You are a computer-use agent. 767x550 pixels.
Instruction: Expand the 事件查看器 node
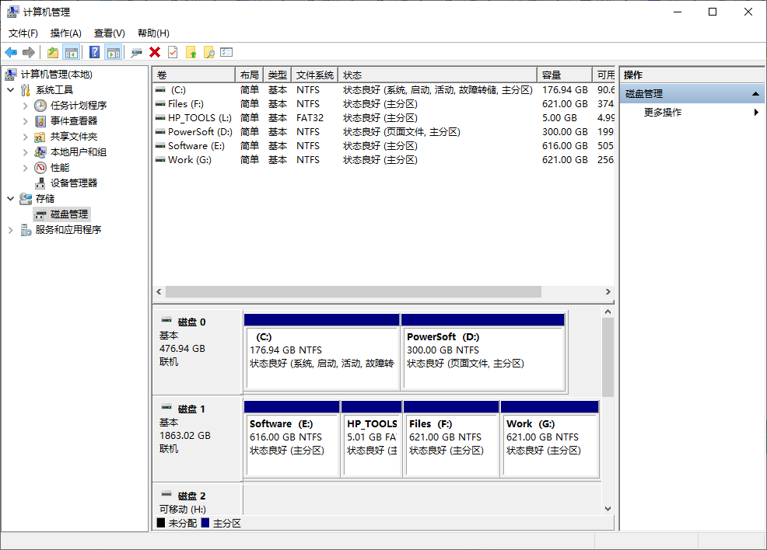coord(26,121)
